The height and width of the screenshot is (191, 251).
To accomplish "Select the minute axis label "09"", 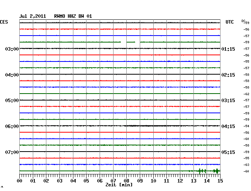I will pos(140,181).
